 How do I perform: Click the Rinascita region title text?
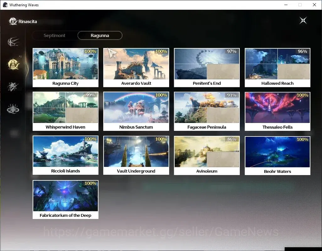pos(28,22)
